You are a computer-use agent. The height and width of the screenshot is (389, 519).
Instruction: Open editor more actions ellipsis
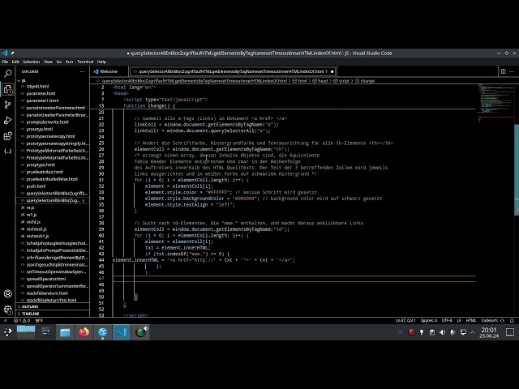pos(512,71)
